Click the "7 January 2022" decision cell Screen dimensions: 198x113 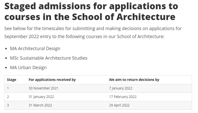[x=121, y=88]
